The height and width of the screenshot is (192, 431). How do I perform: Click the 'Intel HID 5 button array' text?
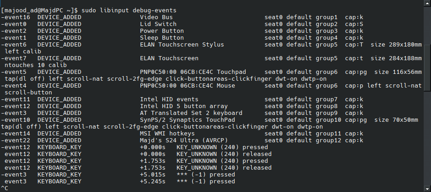pos(184,106)
